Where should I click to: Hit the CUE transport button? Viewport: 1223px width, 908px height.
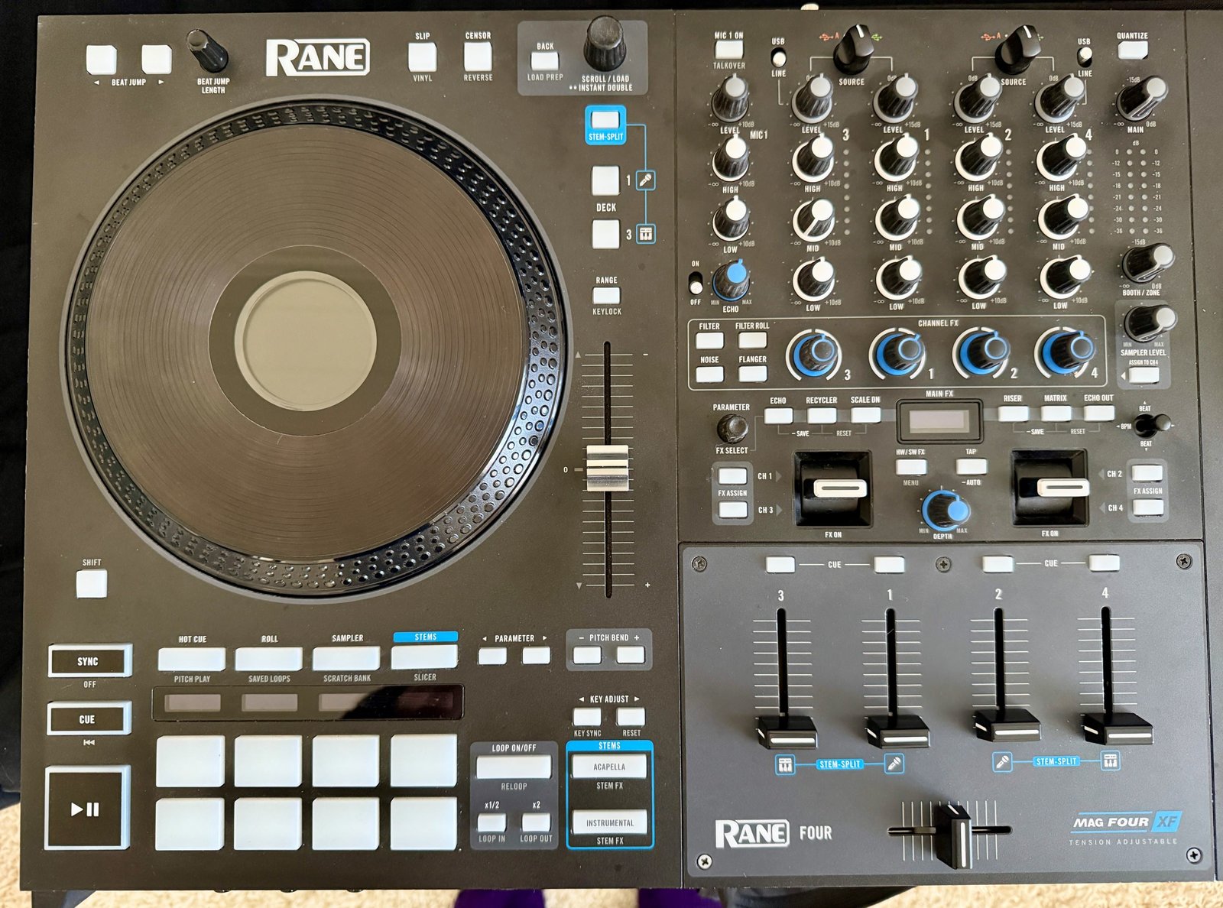click(89, 718)
